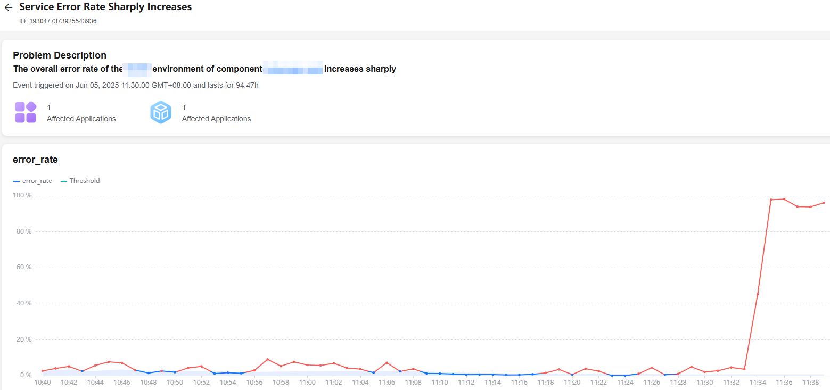Click the 11:06 red data point
This screenshot has width=830, height=390.
tap(387, 363)
